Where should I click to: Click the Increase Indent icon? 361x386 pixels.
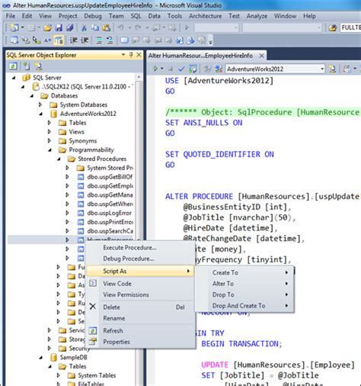tap(85, 40)
